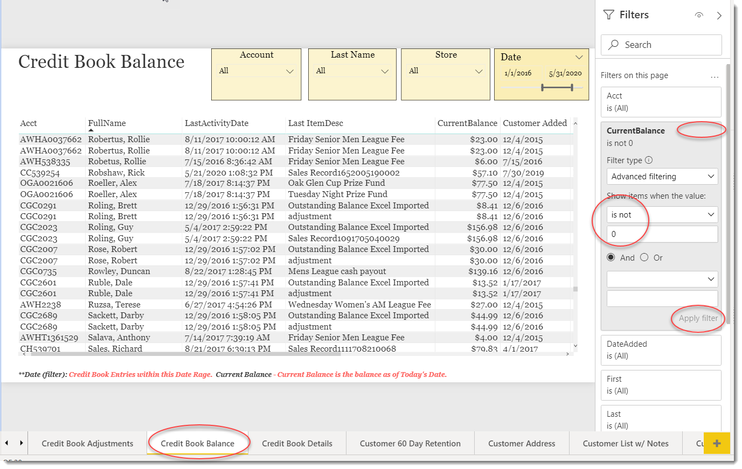Click the filter value field containing 0
The height and width of the screenshot is (469, 742).
[x=662, y=234]
